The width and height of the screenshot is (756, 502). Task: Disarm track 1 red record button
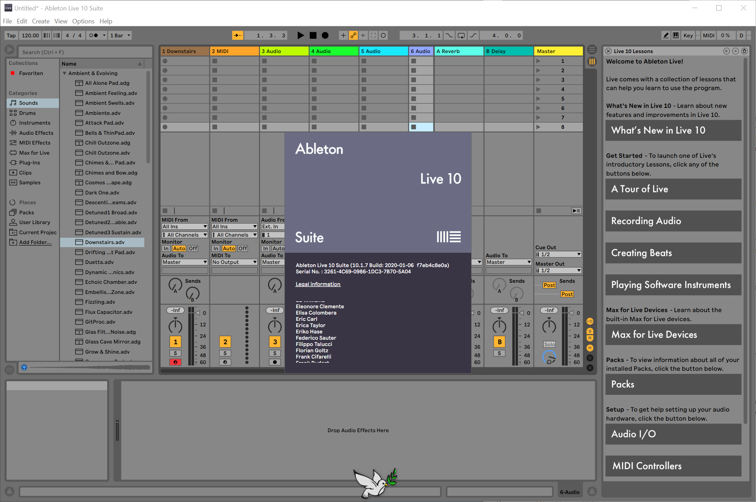(x=175, y=362)
